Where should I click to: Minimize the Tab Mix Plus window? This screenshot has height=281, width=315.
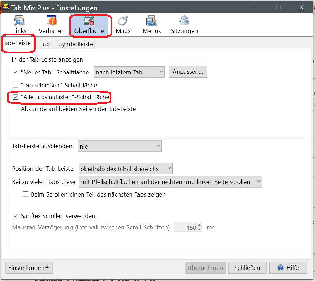256,7
